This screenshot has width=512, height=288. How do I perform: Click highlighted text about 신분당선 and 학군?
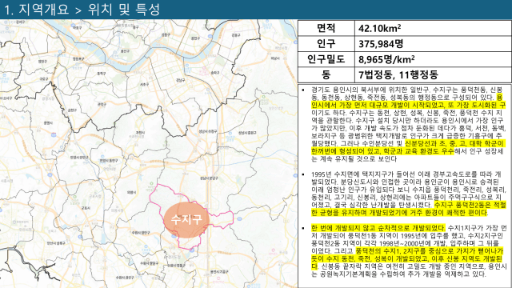coord(407,147)
